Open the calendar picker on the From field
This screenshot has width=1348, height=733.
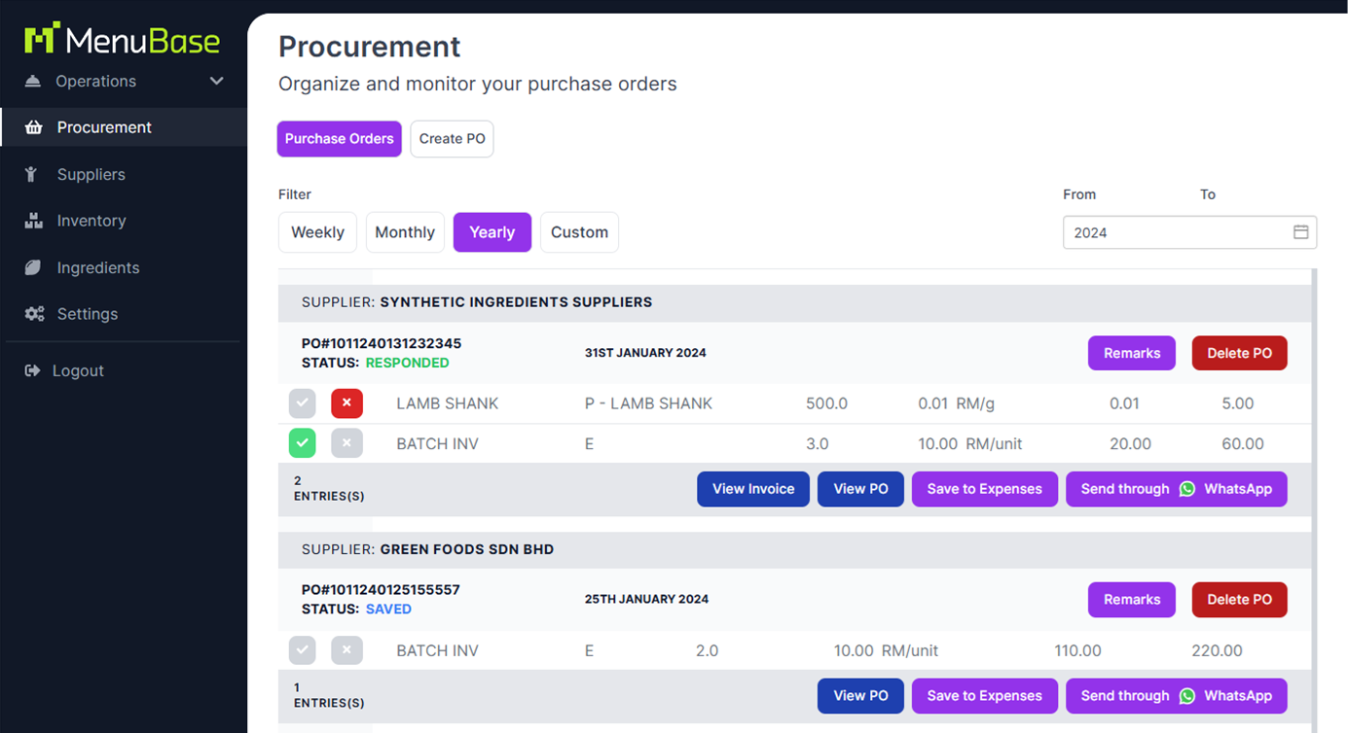point(1301,232)
